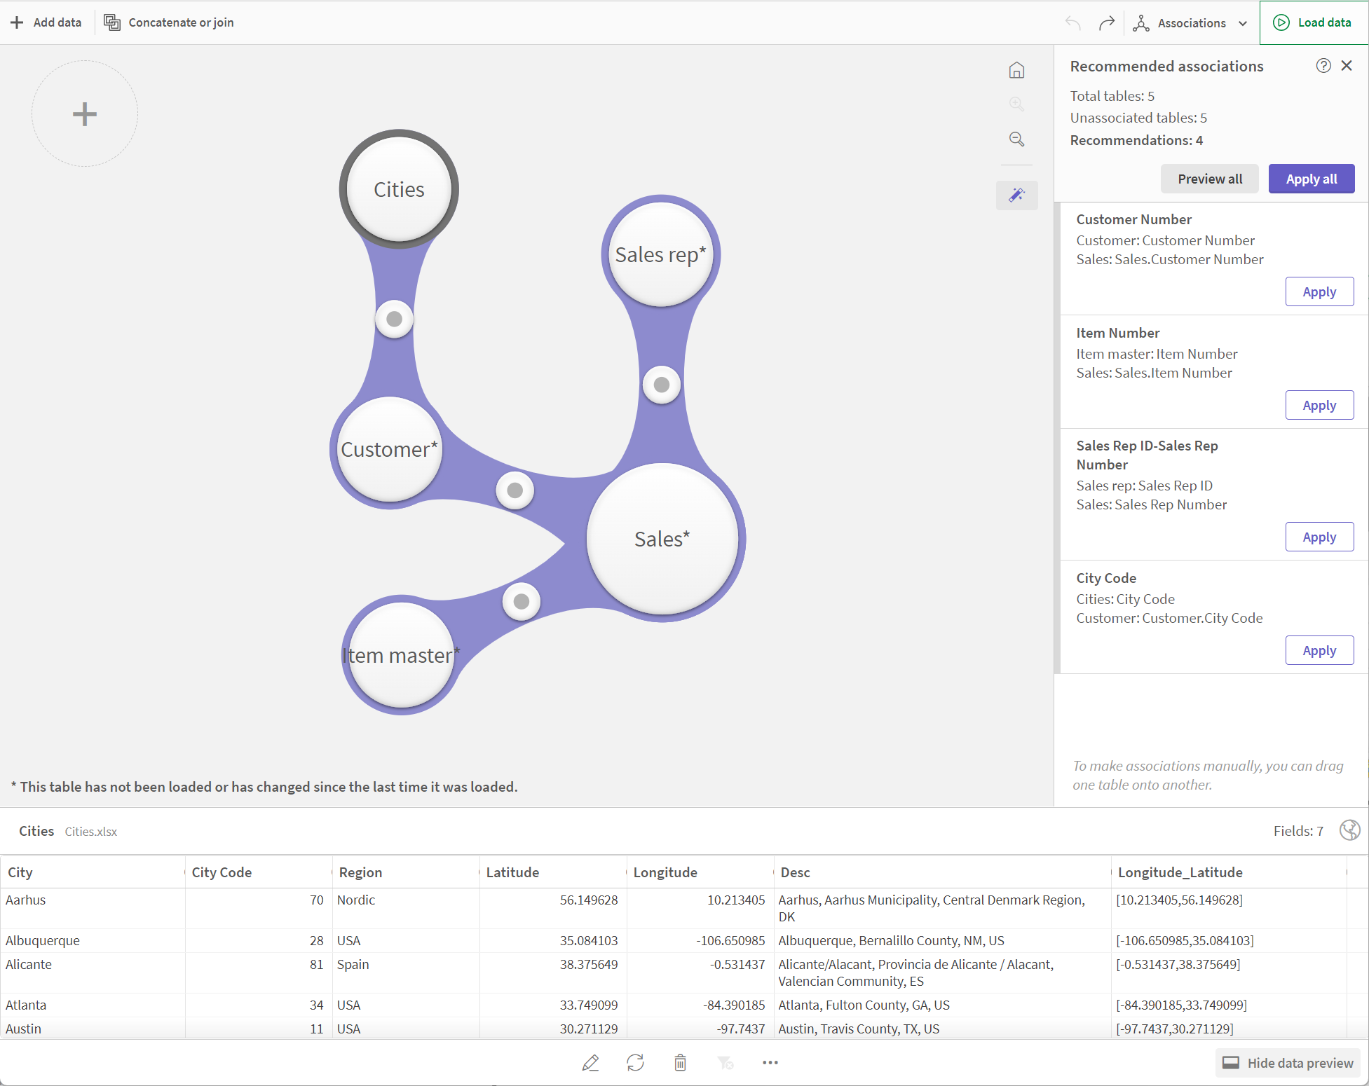Click the delete table trash icon
This screenshot has width=1369, height=1086.
pyautogui.click(x=680, y=1063)
